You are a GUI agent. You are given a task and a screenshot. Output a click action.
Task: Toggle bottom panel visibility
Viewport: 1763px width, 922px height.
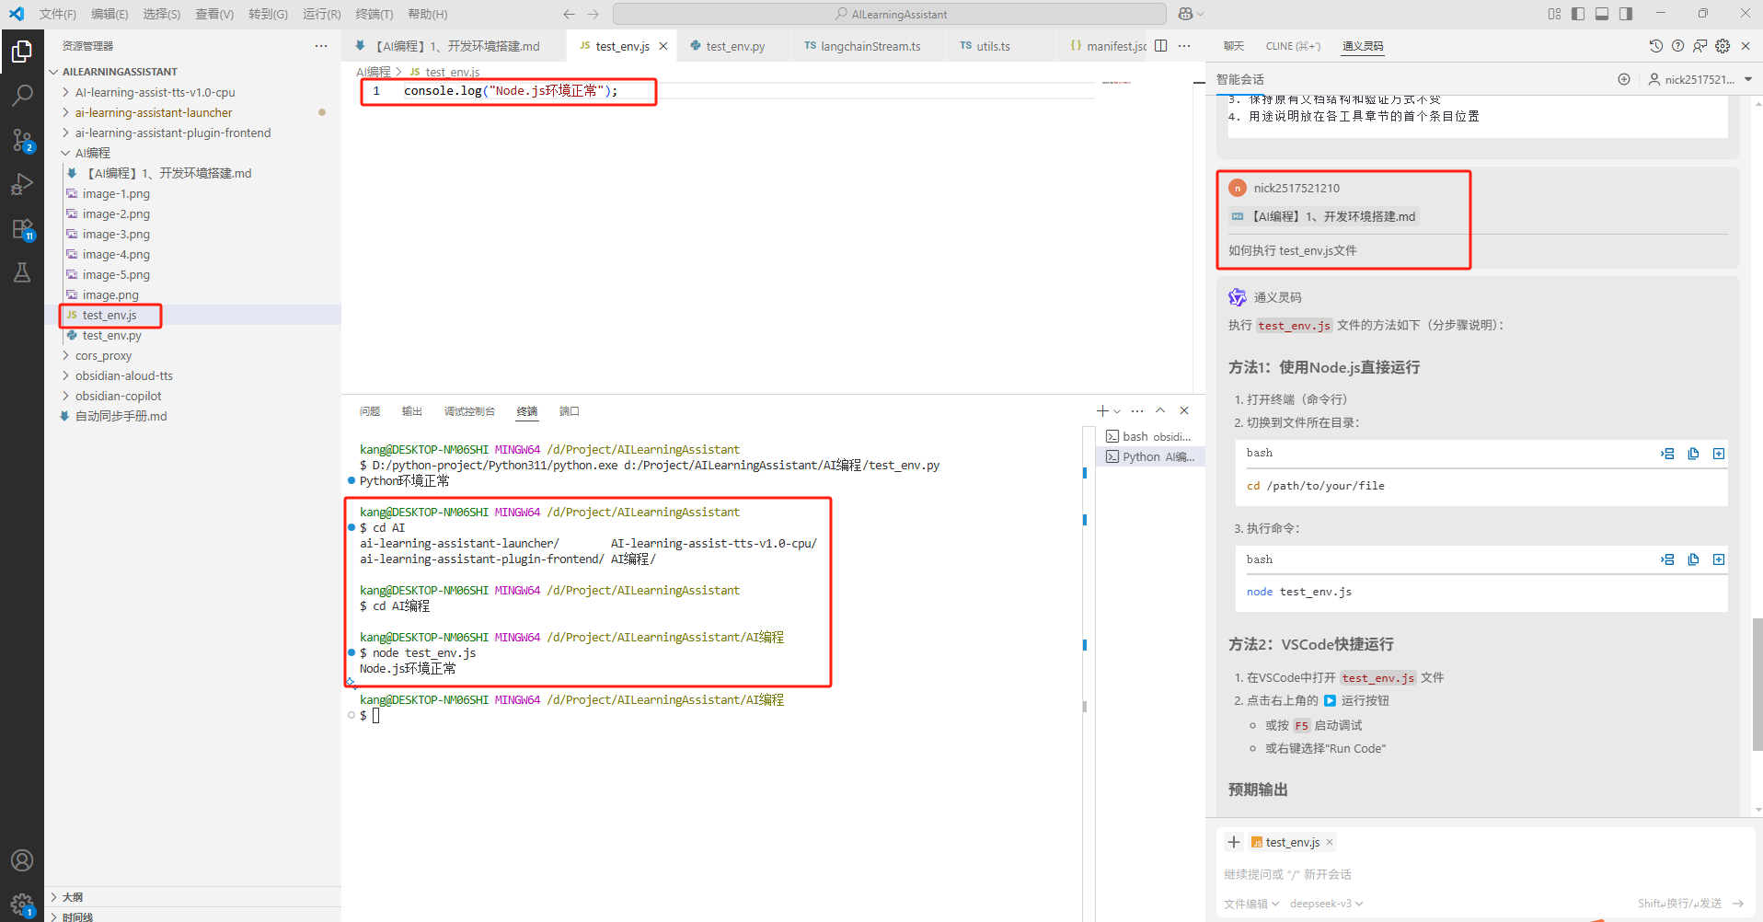(1602, 14)
